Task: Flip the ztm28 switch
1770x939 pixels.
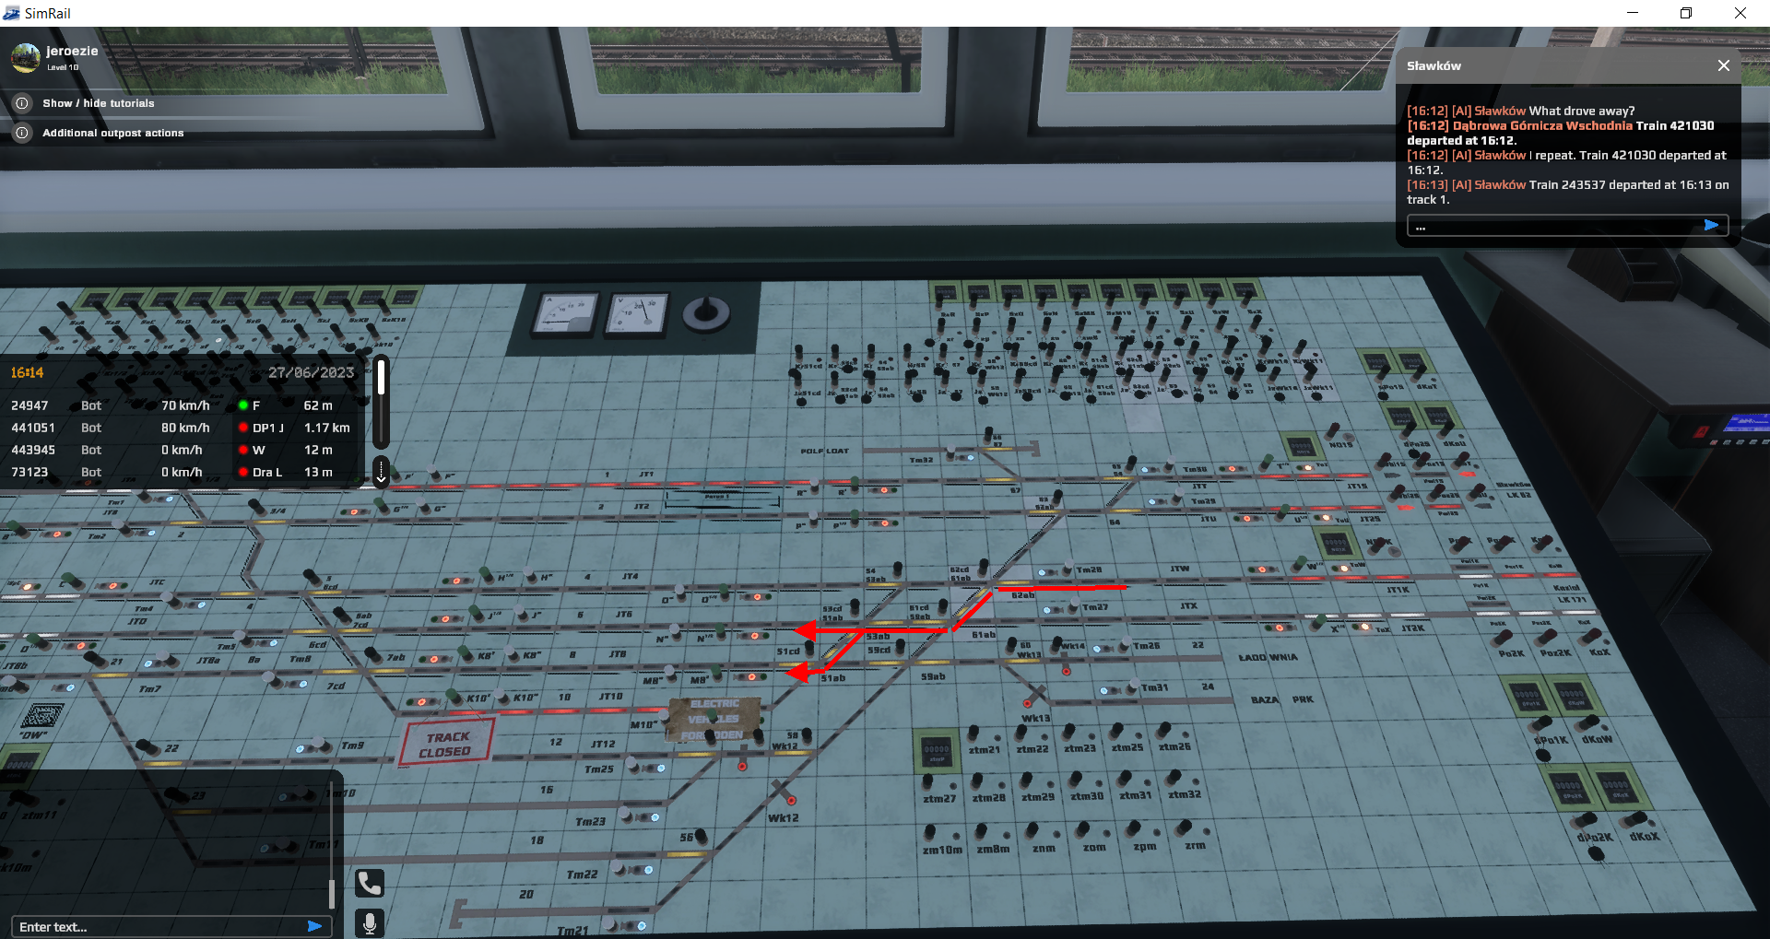Action: pyautogui.click(x=978, y=781)
